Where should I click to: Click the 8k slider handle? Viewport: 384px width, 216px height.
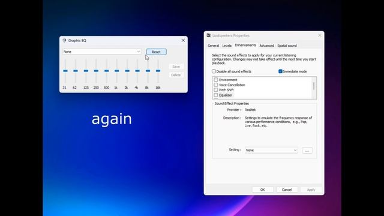(148, 71)
